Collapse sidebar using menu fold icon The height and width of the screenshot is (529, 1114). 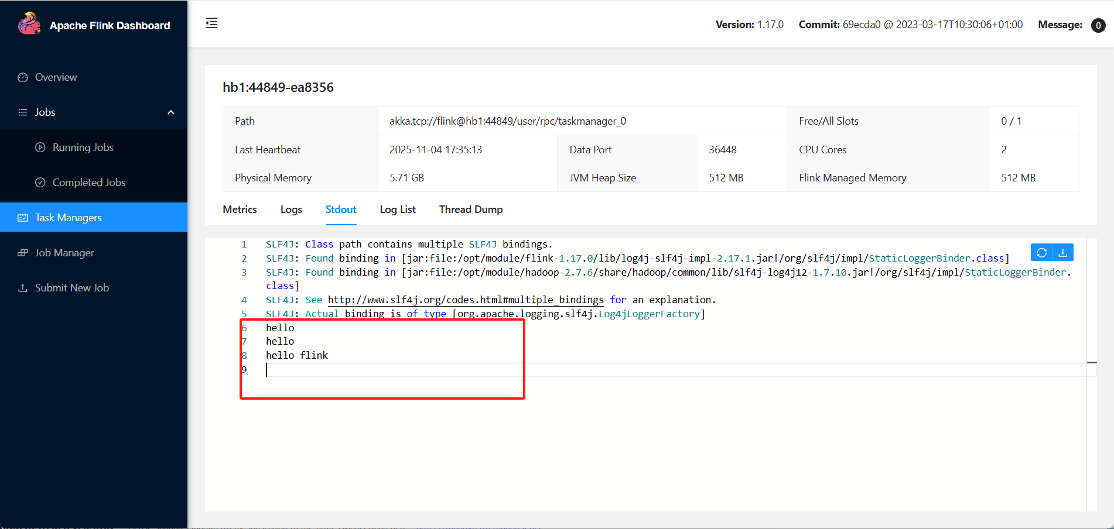click(211, 23)
